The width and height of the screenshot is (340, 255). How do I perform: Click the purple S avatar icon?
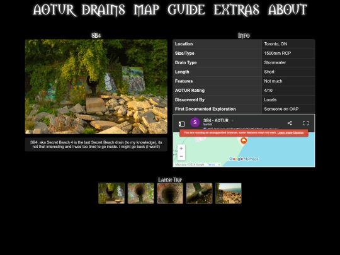(195, 122)
